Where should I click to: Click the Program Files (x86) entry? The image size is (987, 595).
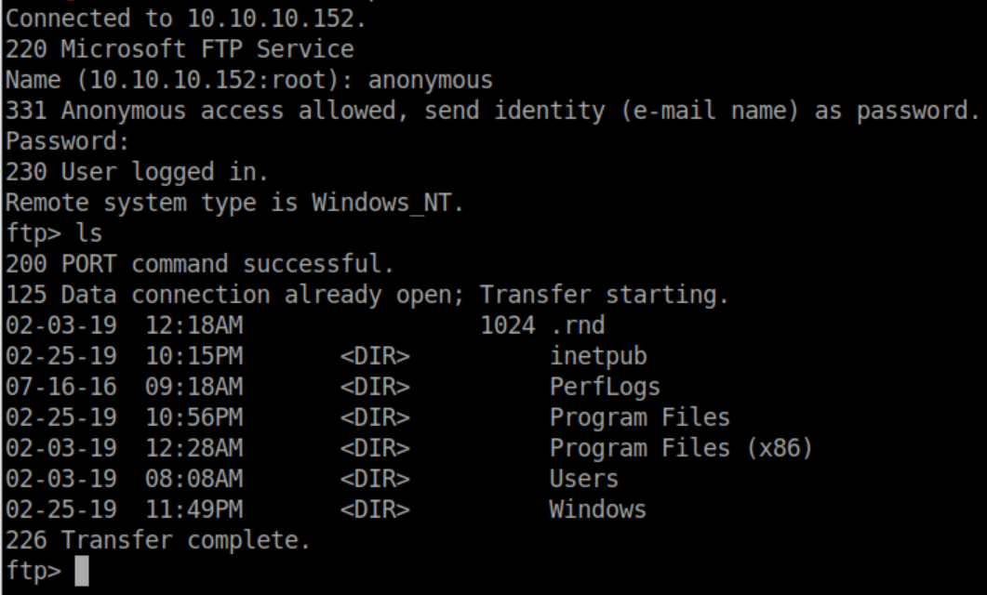click(681, 448)
